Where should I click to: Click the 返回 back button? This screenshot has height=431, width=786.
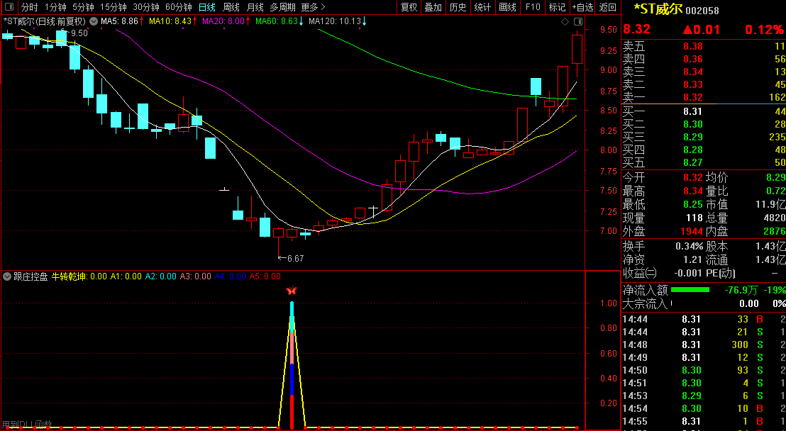608,7
